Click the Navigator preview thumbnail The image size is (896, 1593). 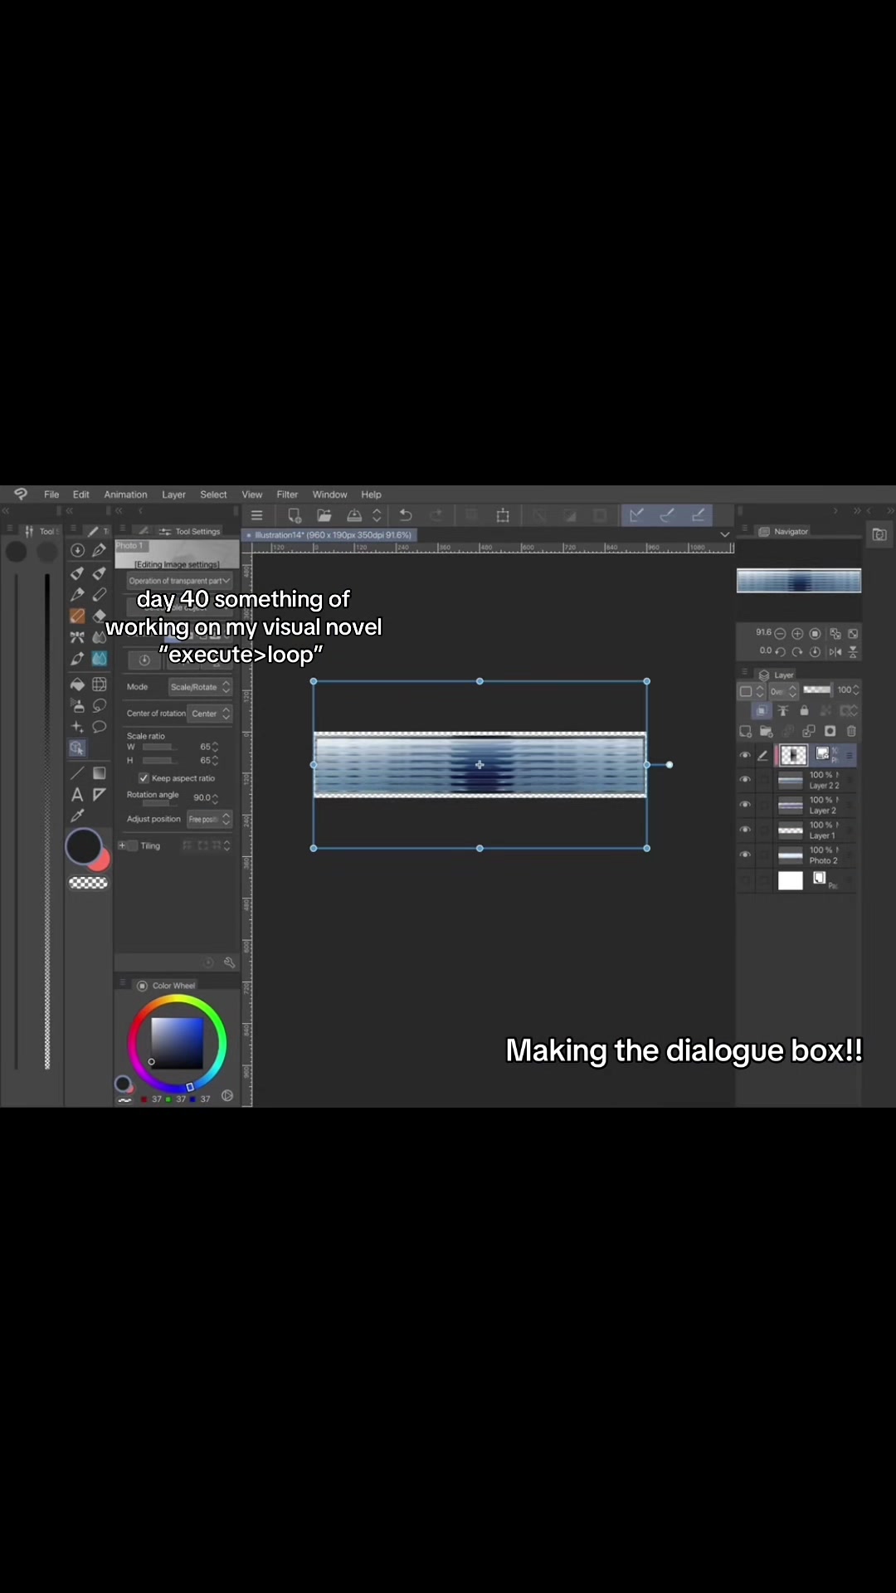coord(798,581)
